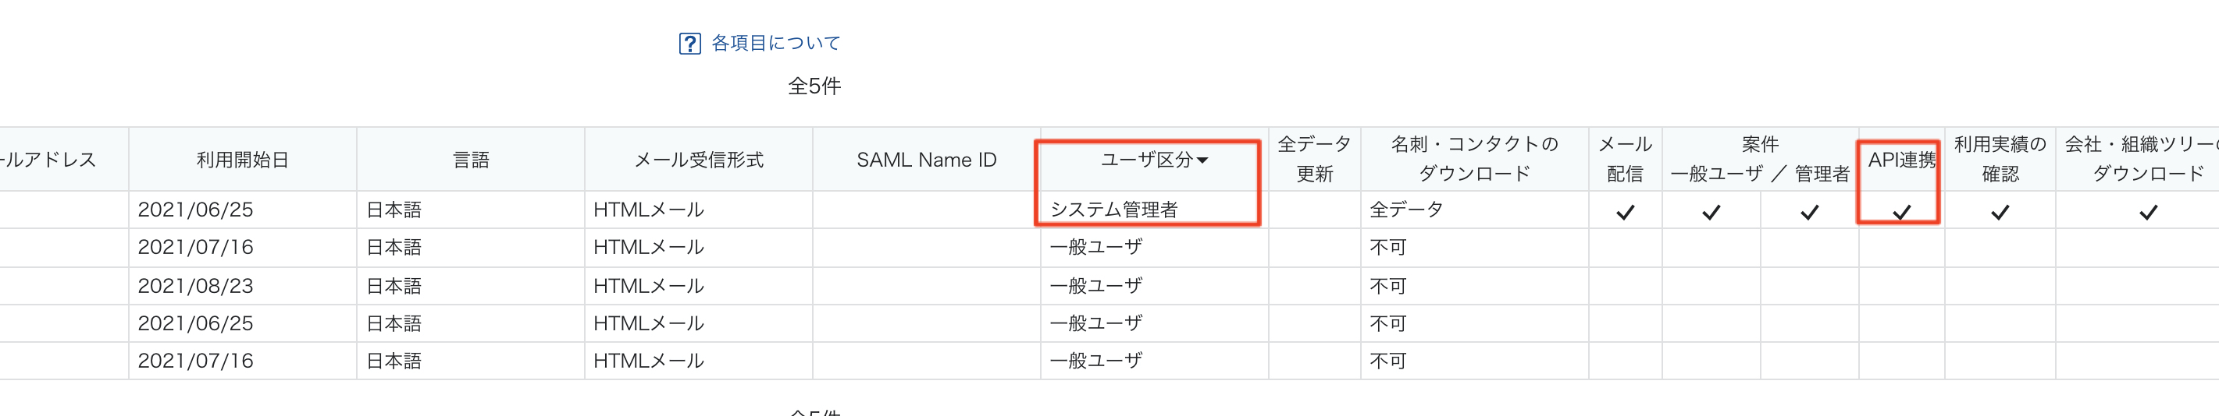Click the 名刺・コンタクトのダウンロード header
Viewport: 2219px width, 416px height.
1475,160
